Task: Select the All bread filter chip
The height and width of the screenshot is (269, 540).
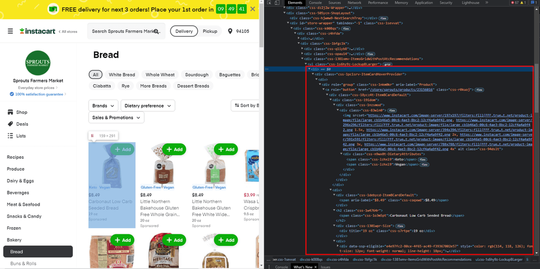Action: 96,75
